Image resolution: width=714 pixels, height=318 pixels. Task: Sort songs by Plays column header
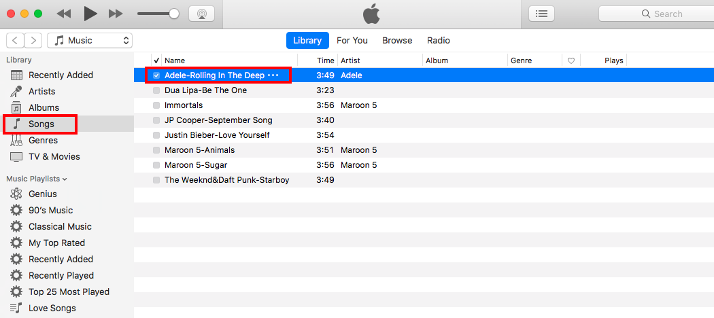click(603, 60)
